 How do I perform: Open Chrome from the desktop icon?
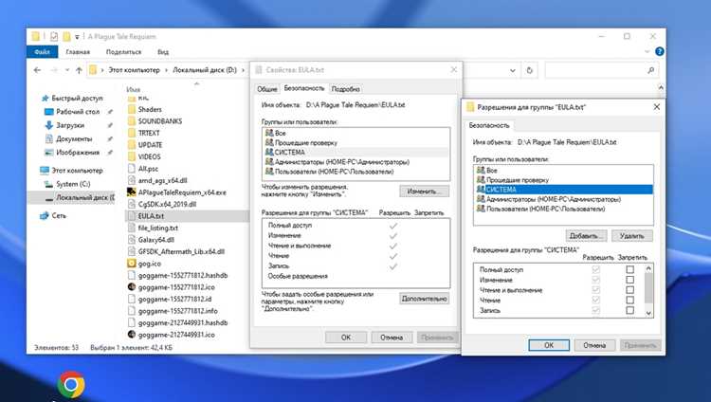point(71,385)
